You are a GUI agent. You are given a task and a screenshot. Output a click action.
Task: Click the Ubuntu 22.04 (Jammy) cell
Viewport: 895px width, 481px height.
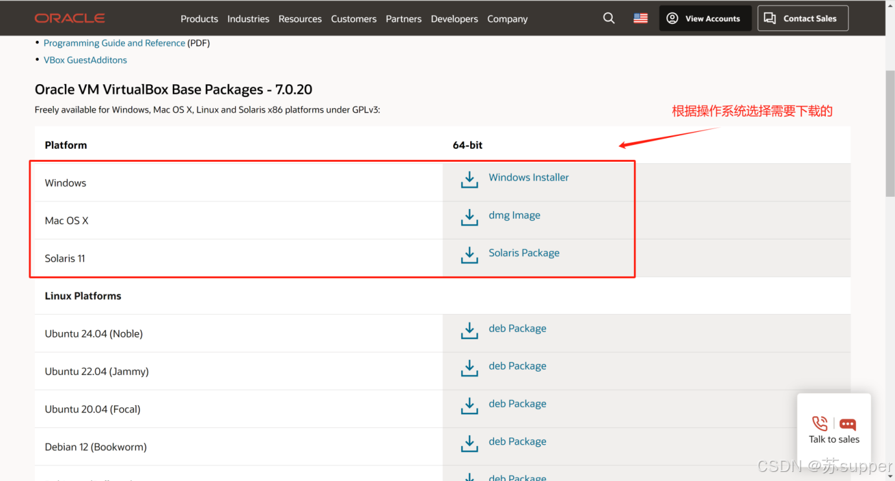click(239, 371)
